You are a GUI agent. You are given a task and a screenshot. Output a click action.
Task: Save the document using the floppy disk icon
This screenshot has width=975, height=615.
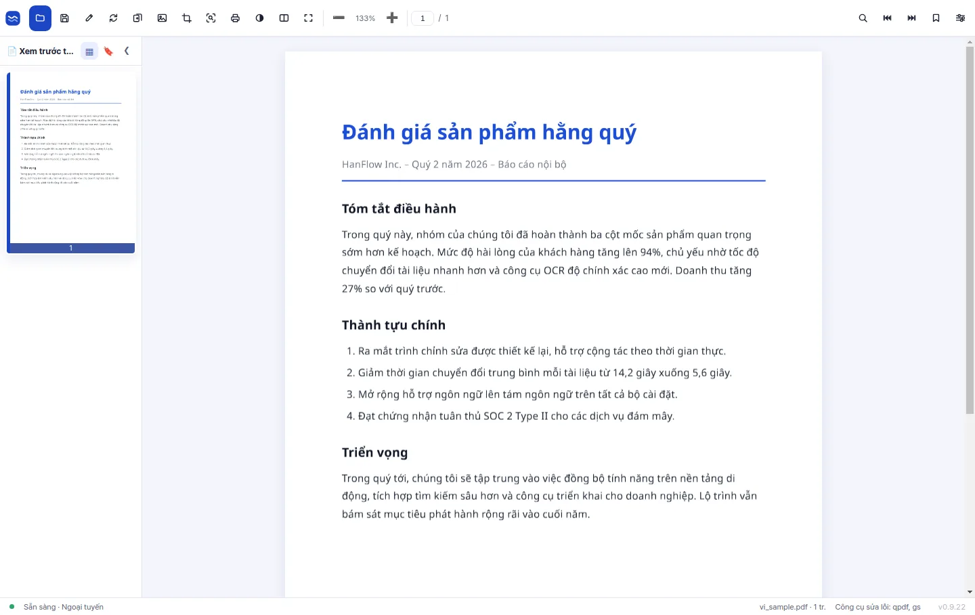coord(64,18)
